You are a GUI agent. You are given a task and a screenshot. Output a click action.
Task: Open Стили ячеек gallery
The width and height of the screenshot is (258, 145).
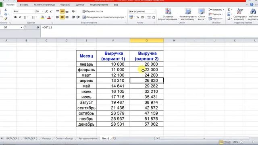[x=202, y=14]
